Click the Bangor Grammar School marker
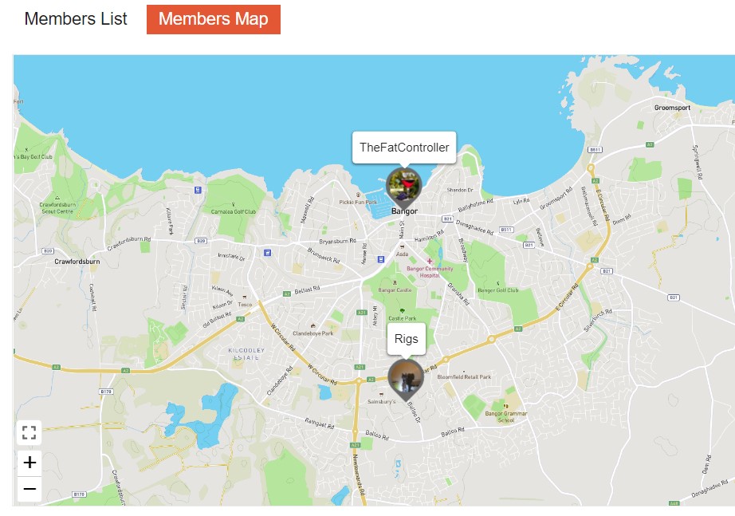735x516 pixels. (x=505, y=406)
